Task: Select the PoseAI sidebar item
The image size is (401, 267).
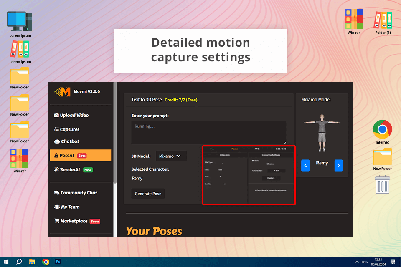Action: (x=81, y=155)
